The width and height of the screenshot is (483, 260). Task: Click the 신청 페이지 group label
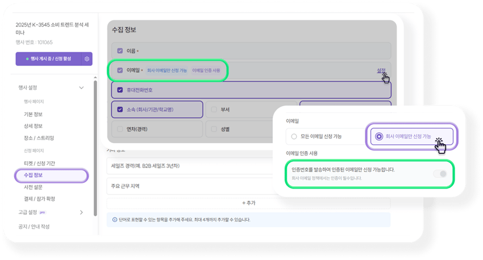point(34,150)
